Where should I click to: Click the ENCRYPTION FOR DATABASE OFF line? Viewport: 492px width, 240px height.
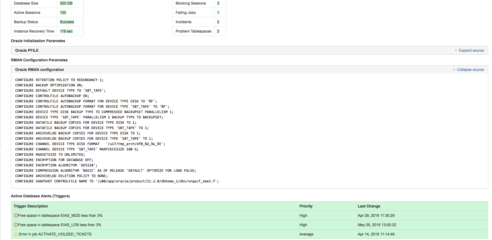54,160
